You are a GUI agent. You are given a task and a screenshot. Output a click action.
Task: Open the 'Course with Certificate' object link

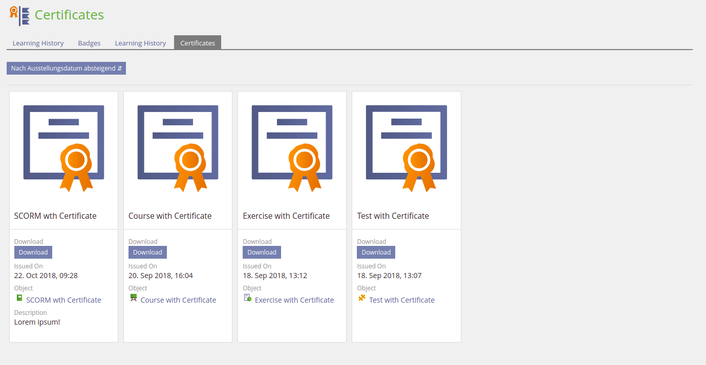pyautogui.click(x=178, y=300)
